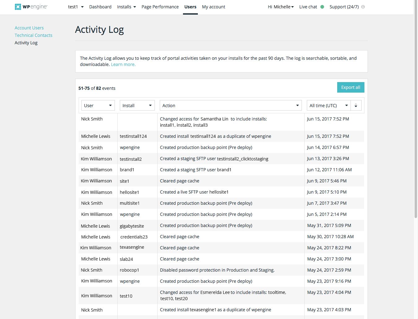Start a Live chat
Viewport: 418px width, 319px height.
308,7
